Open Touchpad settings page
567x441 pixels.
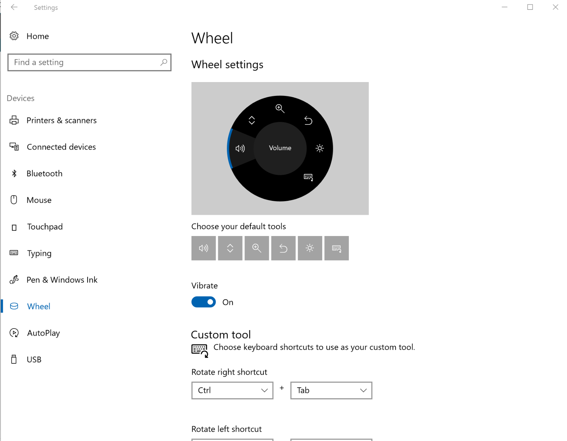45,227
